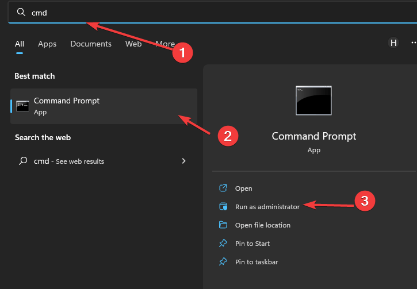Screen dimensions: 417x289
Task: Open the three-dot options menu
Action: [413, 43]
